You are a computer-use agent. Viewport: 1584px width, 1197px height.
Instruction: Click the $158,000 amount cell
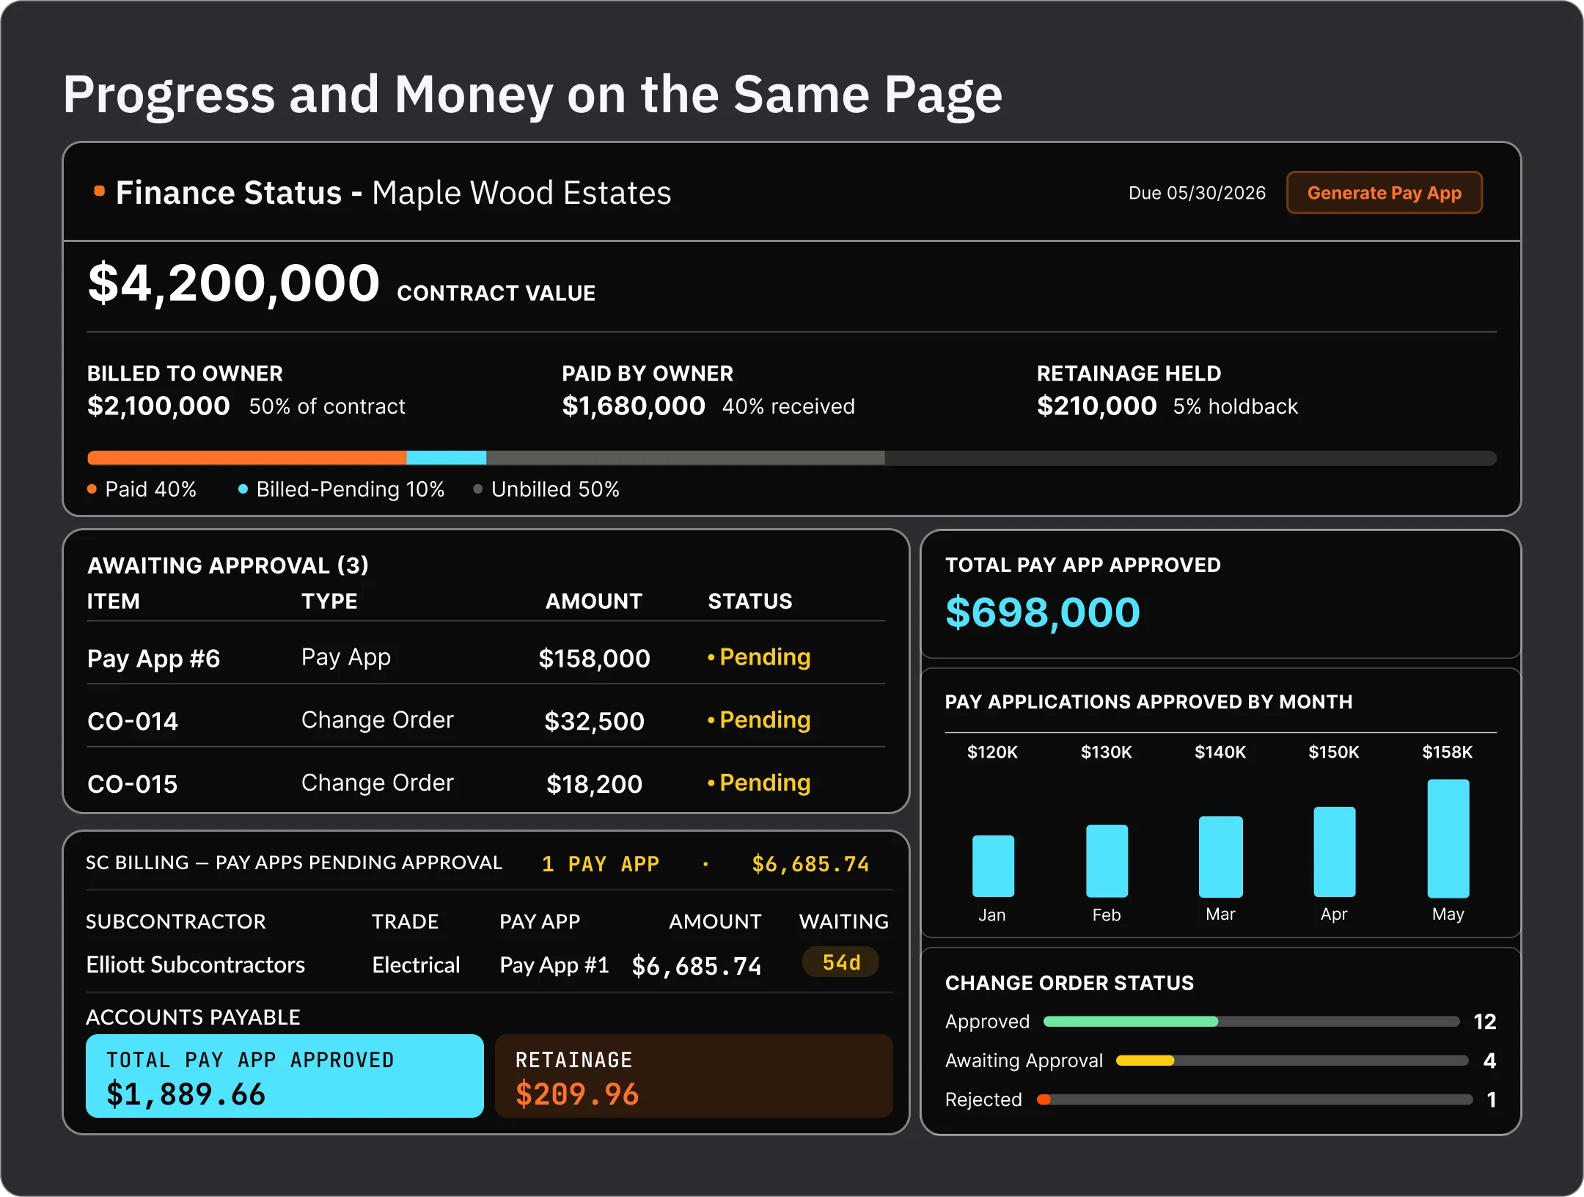point(594,658)
